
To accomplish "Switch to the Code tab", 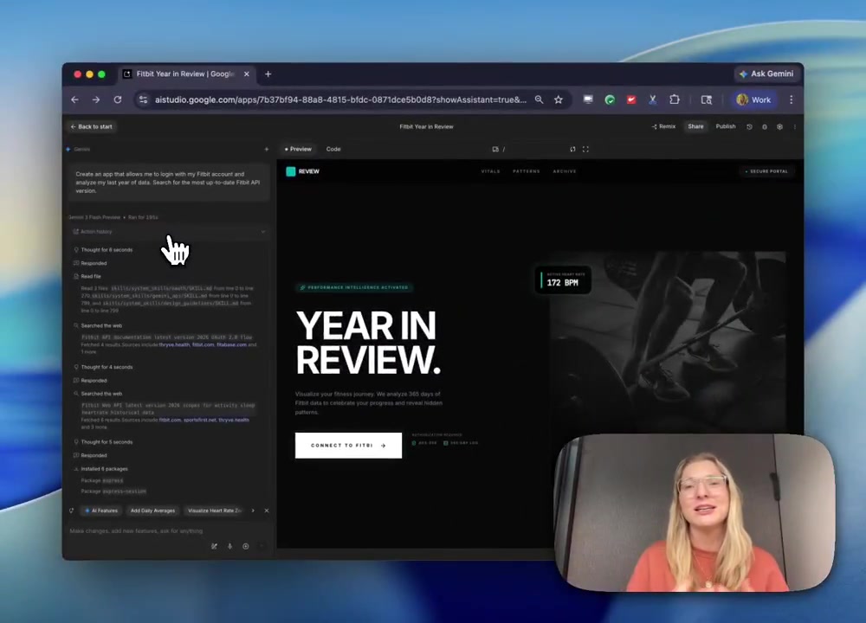I will [333, 150].
